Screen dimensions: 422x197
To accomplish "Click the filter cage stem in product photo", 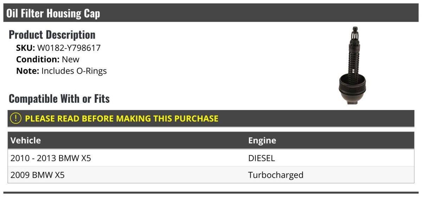I will click(x=353, y=53).
